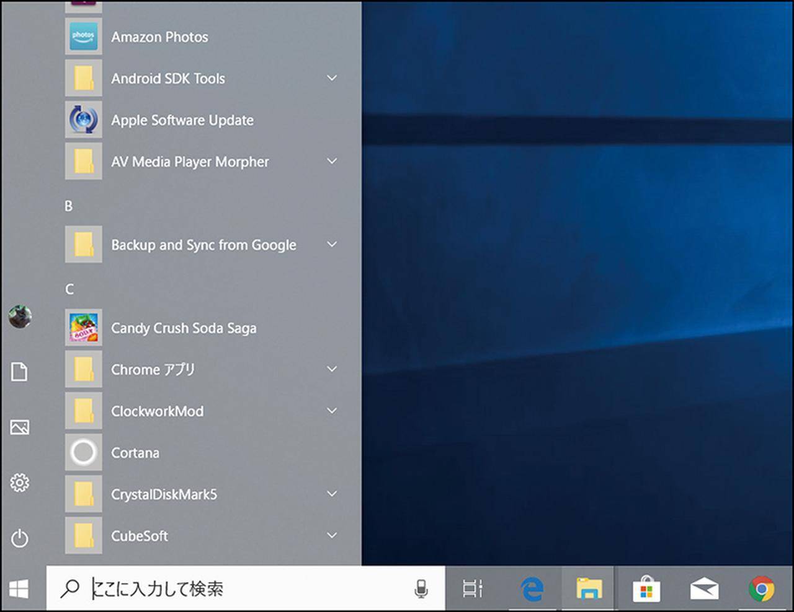Expand AV Media Player Morpher folder
The width and height of the screenshot is (794, 612).
pyautogui.click(x=332, y=162)
